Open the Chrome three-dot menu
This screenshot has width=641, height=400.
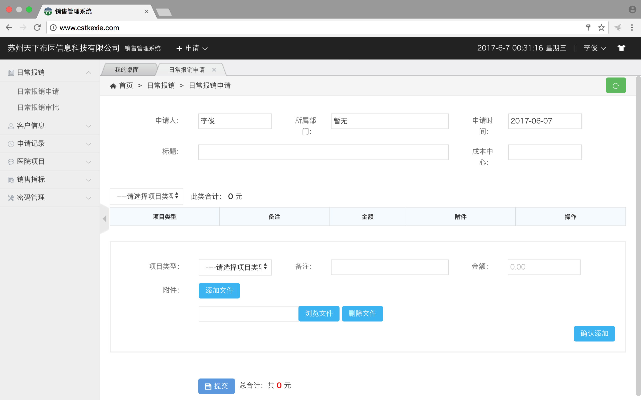632,27
